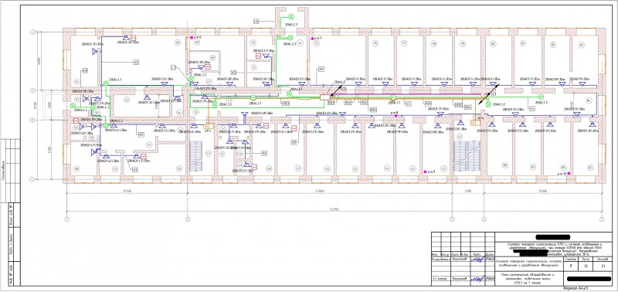Viewport: 618px width, 292px height.
Task: Click the magenta point marker р.т.8
Action: [x=396, y=116]
